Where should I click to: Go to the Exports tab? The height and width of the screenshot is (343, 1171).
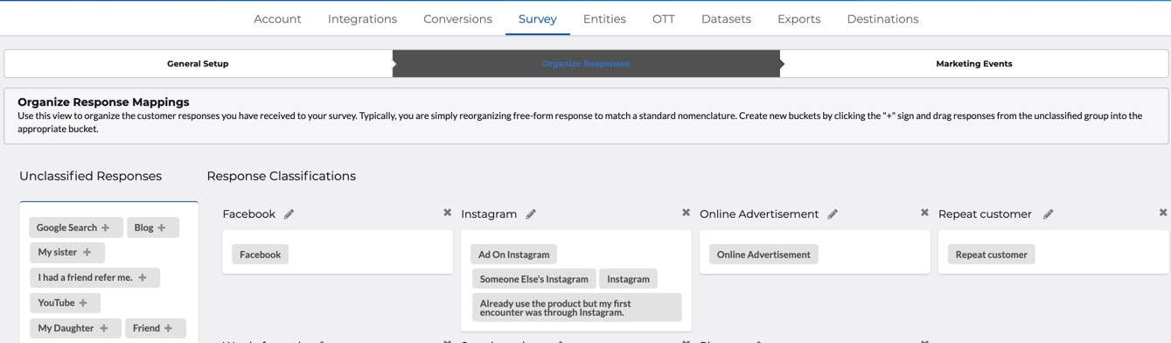[x=799, y=18]
